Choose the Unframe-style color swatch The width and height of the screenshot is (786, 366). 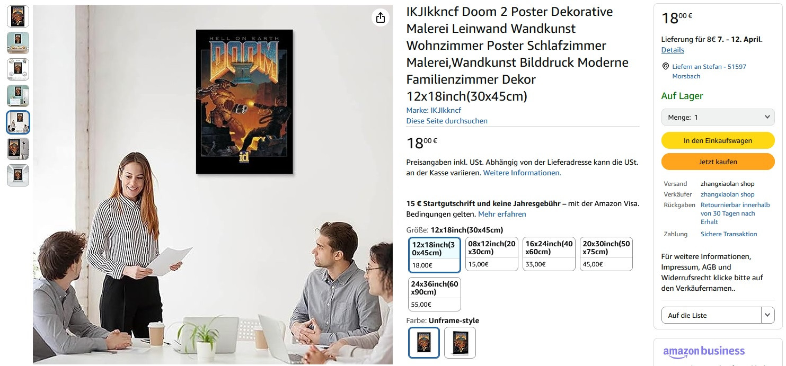424,343
